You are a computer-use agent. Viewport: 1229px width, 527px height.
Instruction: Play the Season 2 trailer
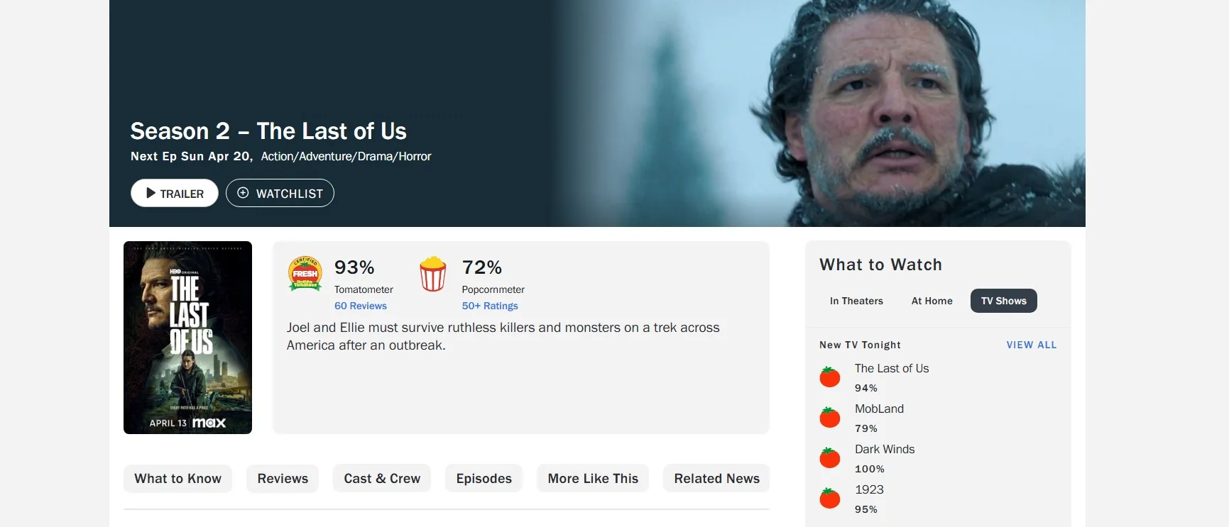[175, 193]
